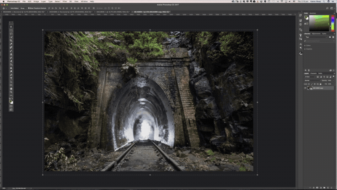Select the History Brush tool
Screen dimensions: 337x190
tap(11, 58)
